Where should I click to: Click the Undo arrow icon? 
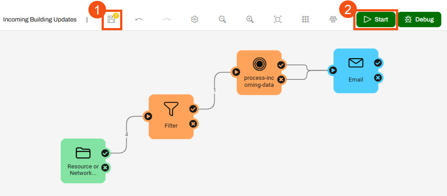point(139,19)
